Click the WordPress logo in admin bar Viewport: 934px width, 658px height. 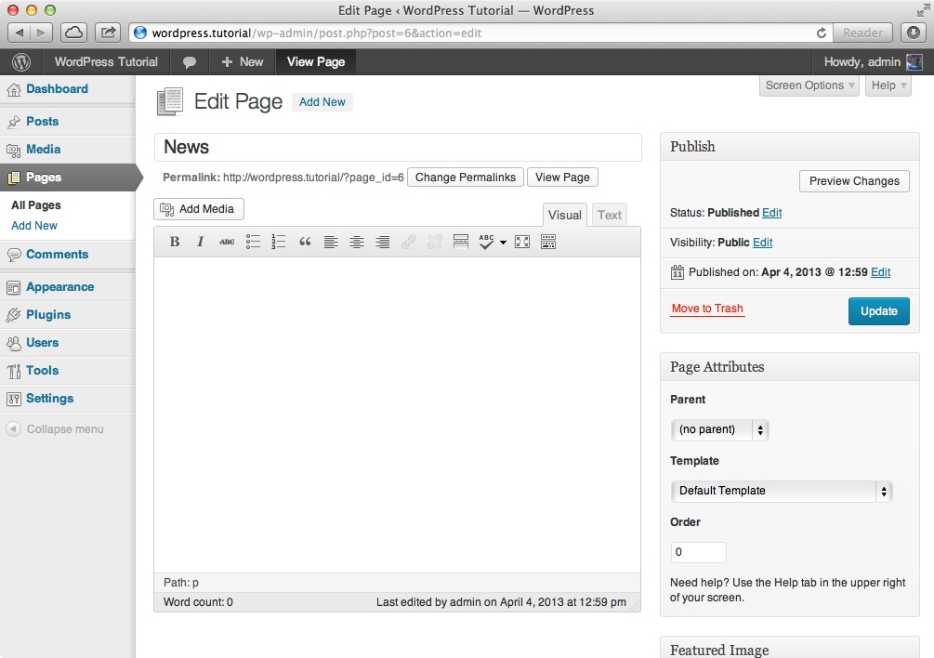click(21, 62)
